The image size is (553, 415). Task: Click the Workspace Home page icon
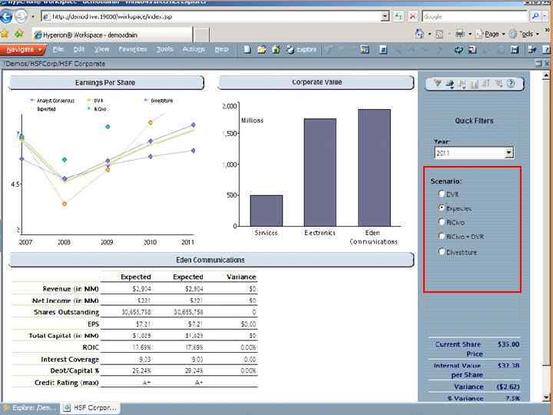[276, 49]
